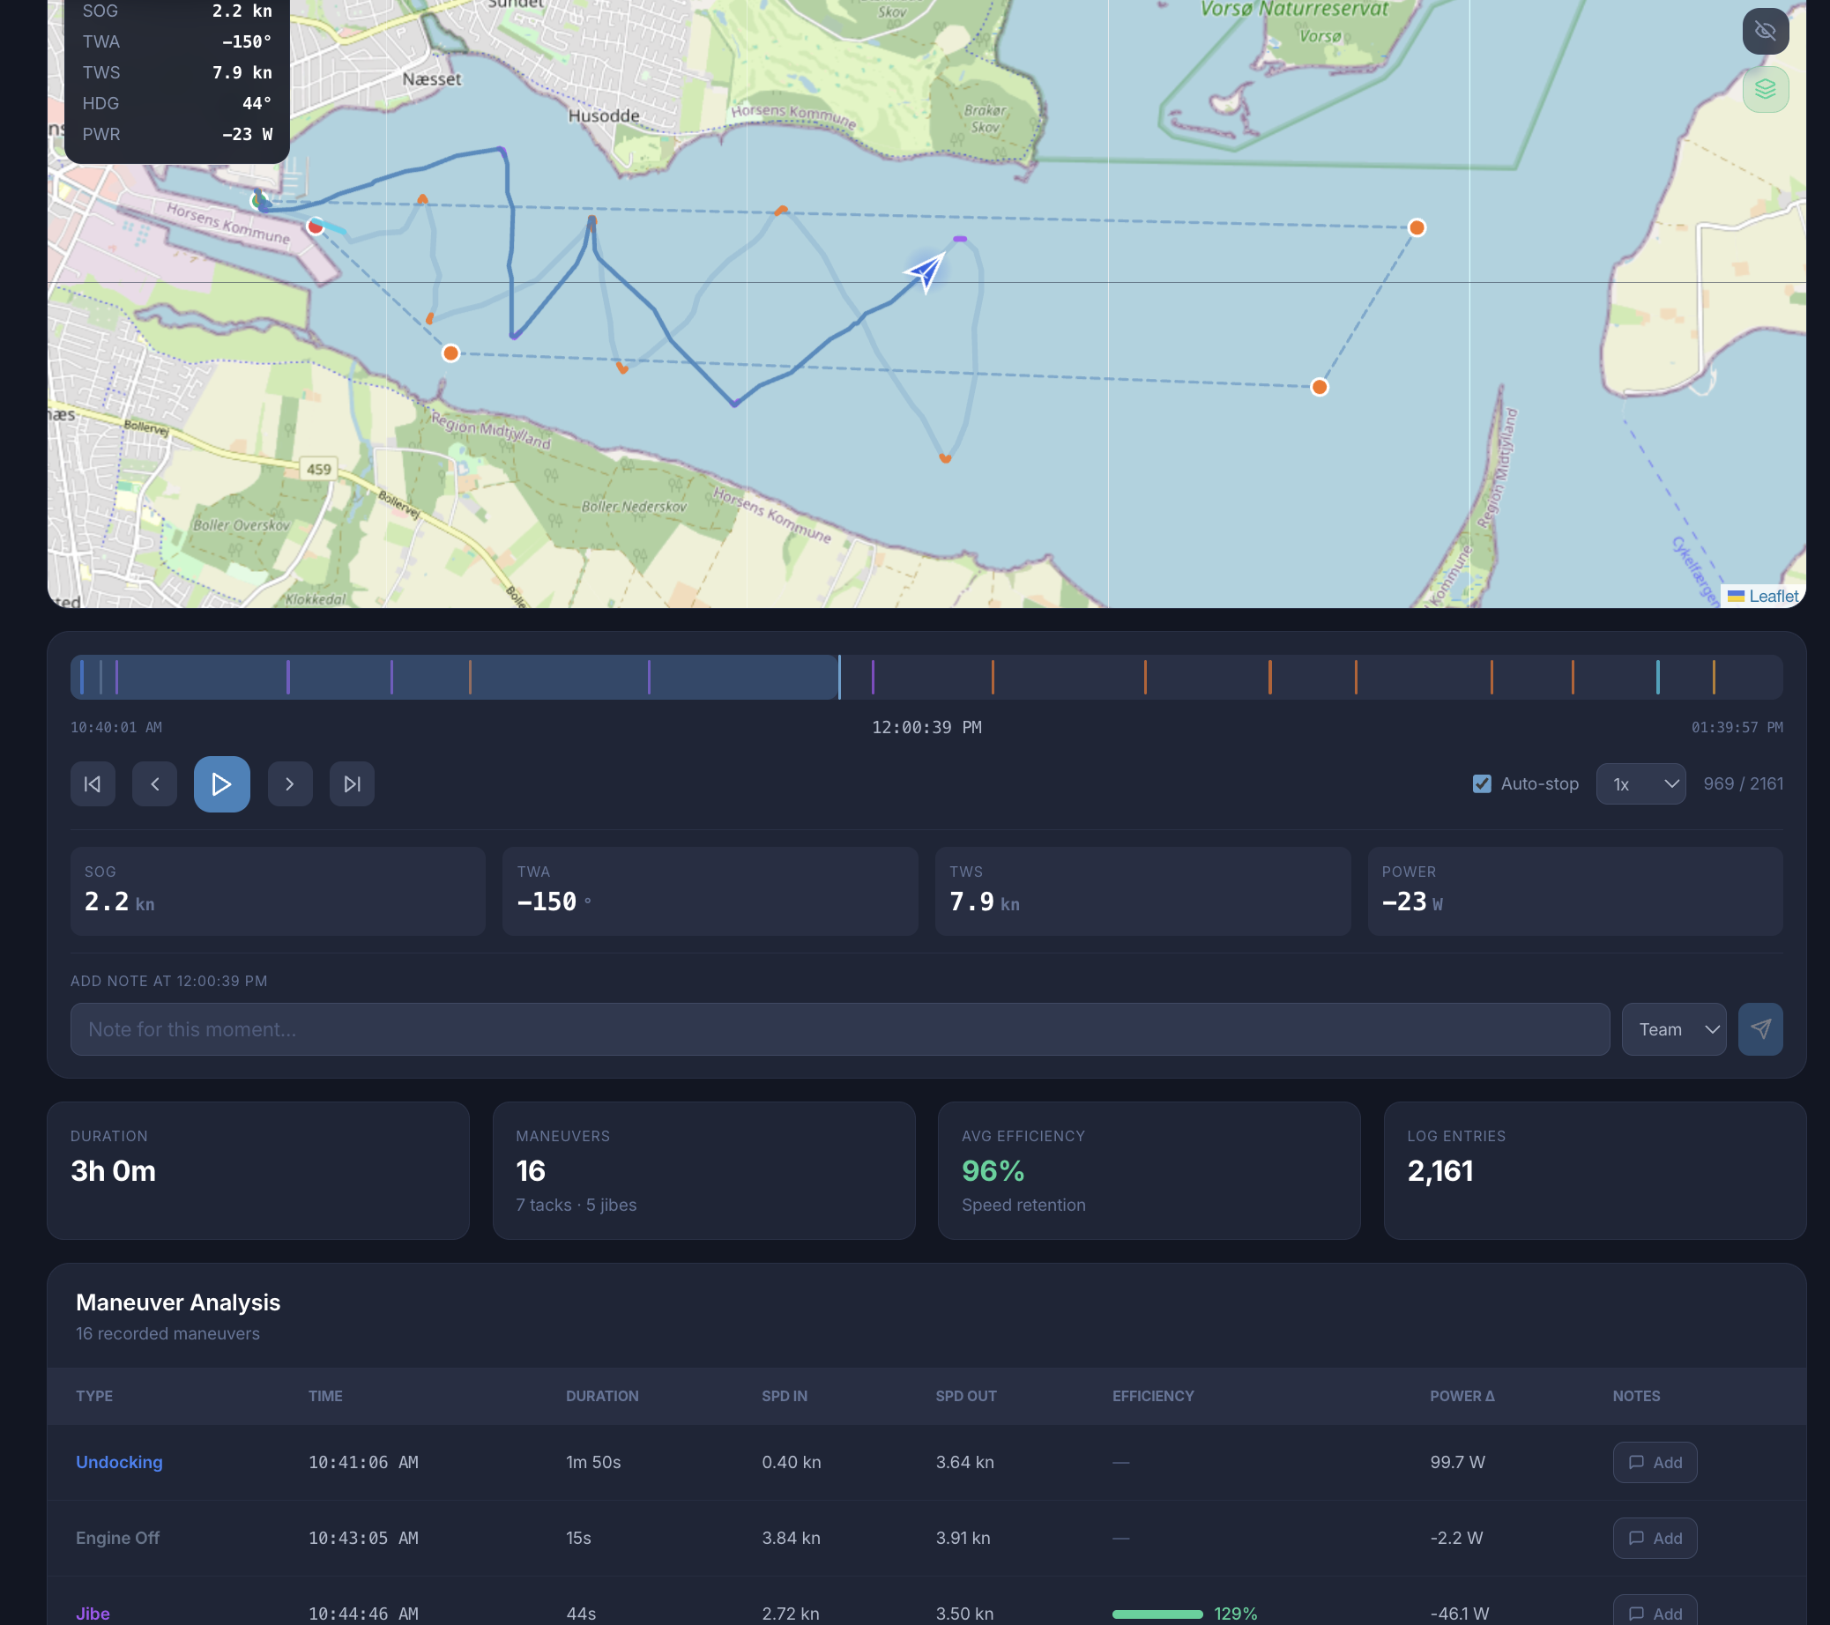Send the note with the paper plane button
The image size is (1830, 1625).
point(1759,1029)
